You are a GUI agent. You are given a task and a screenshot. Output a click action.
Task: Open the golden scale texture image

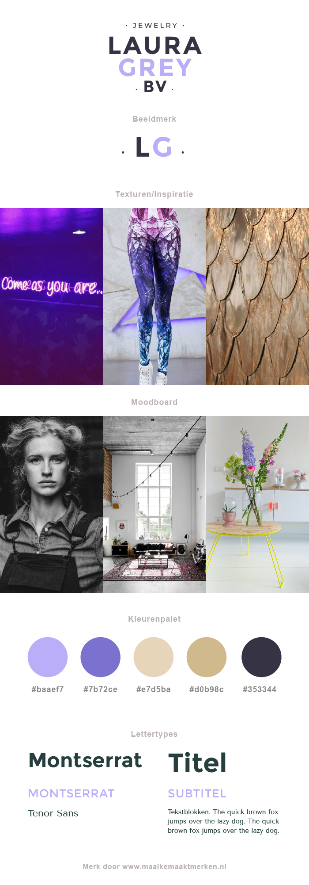pos(257,296)
